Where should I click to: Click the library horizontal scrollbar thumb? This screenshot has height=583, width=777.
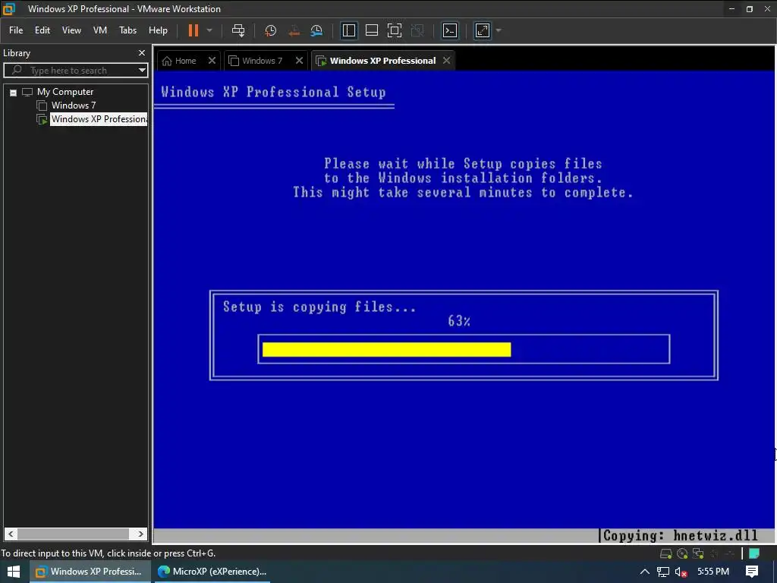73,534
